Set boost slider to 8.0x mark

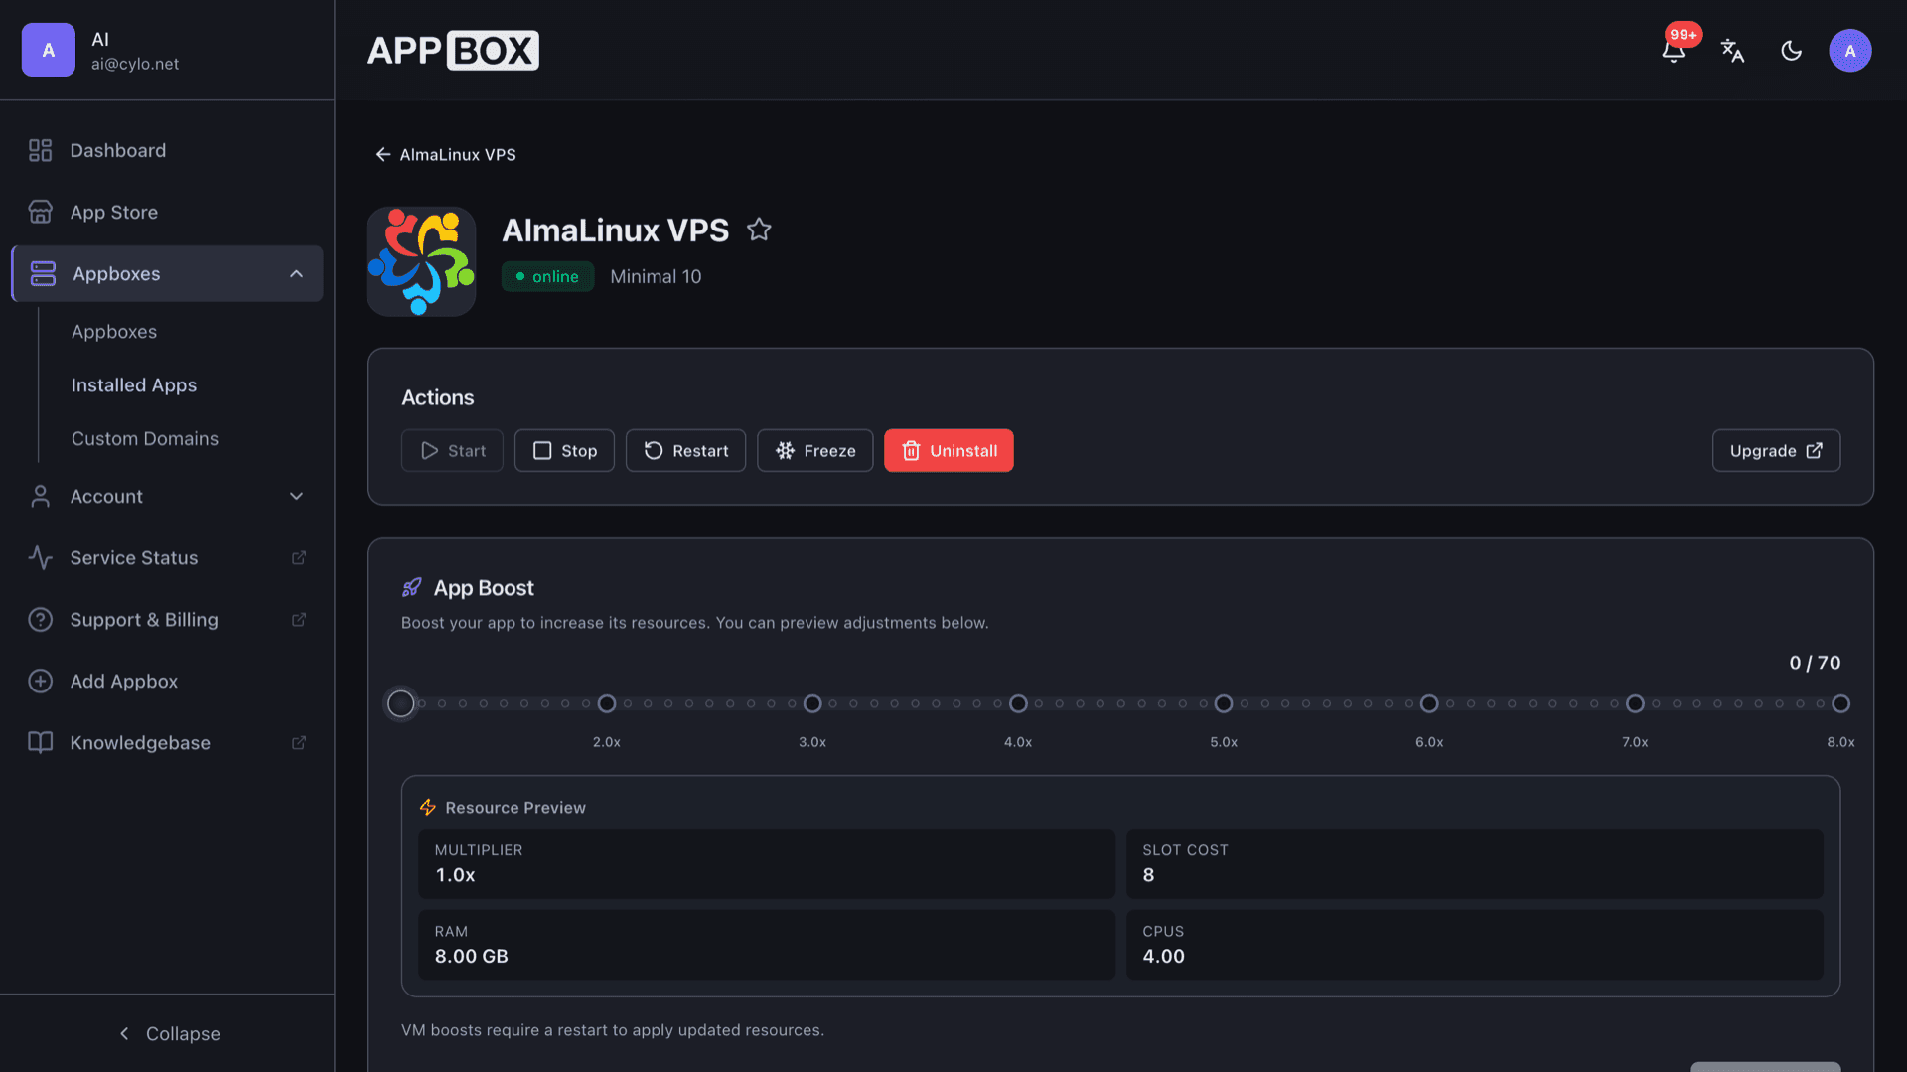[1840, 703]
